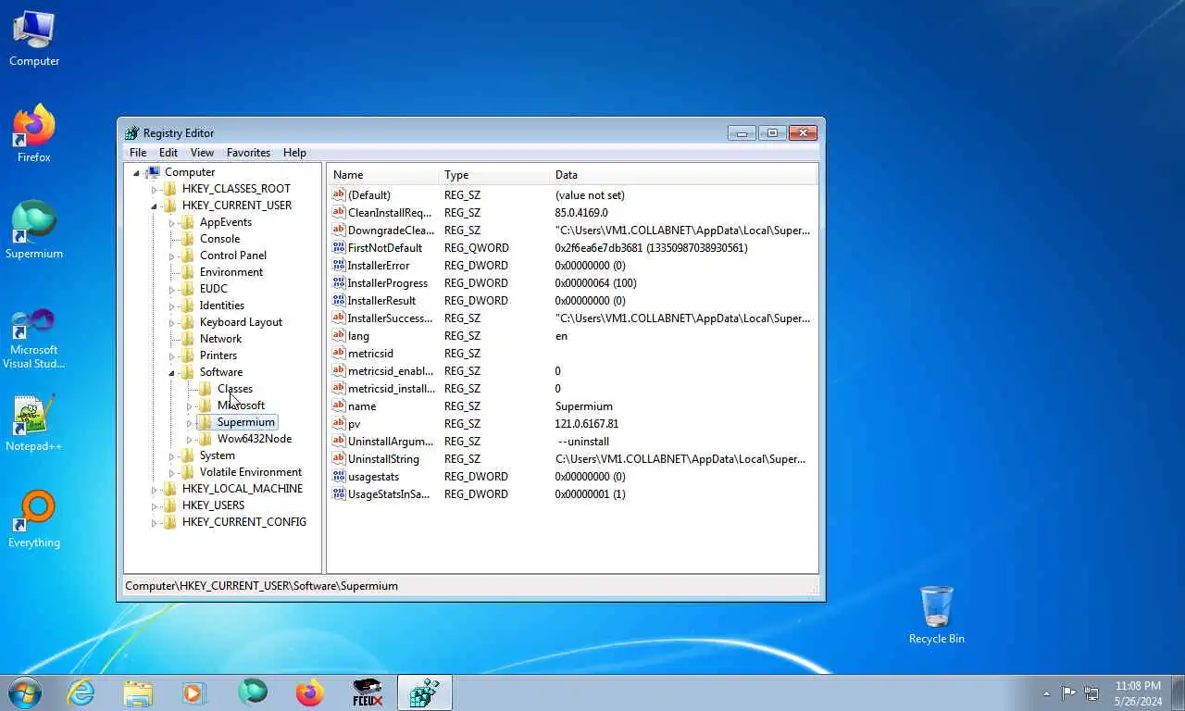
Task: Open the File menu
Action: click(x=138, y=153)
